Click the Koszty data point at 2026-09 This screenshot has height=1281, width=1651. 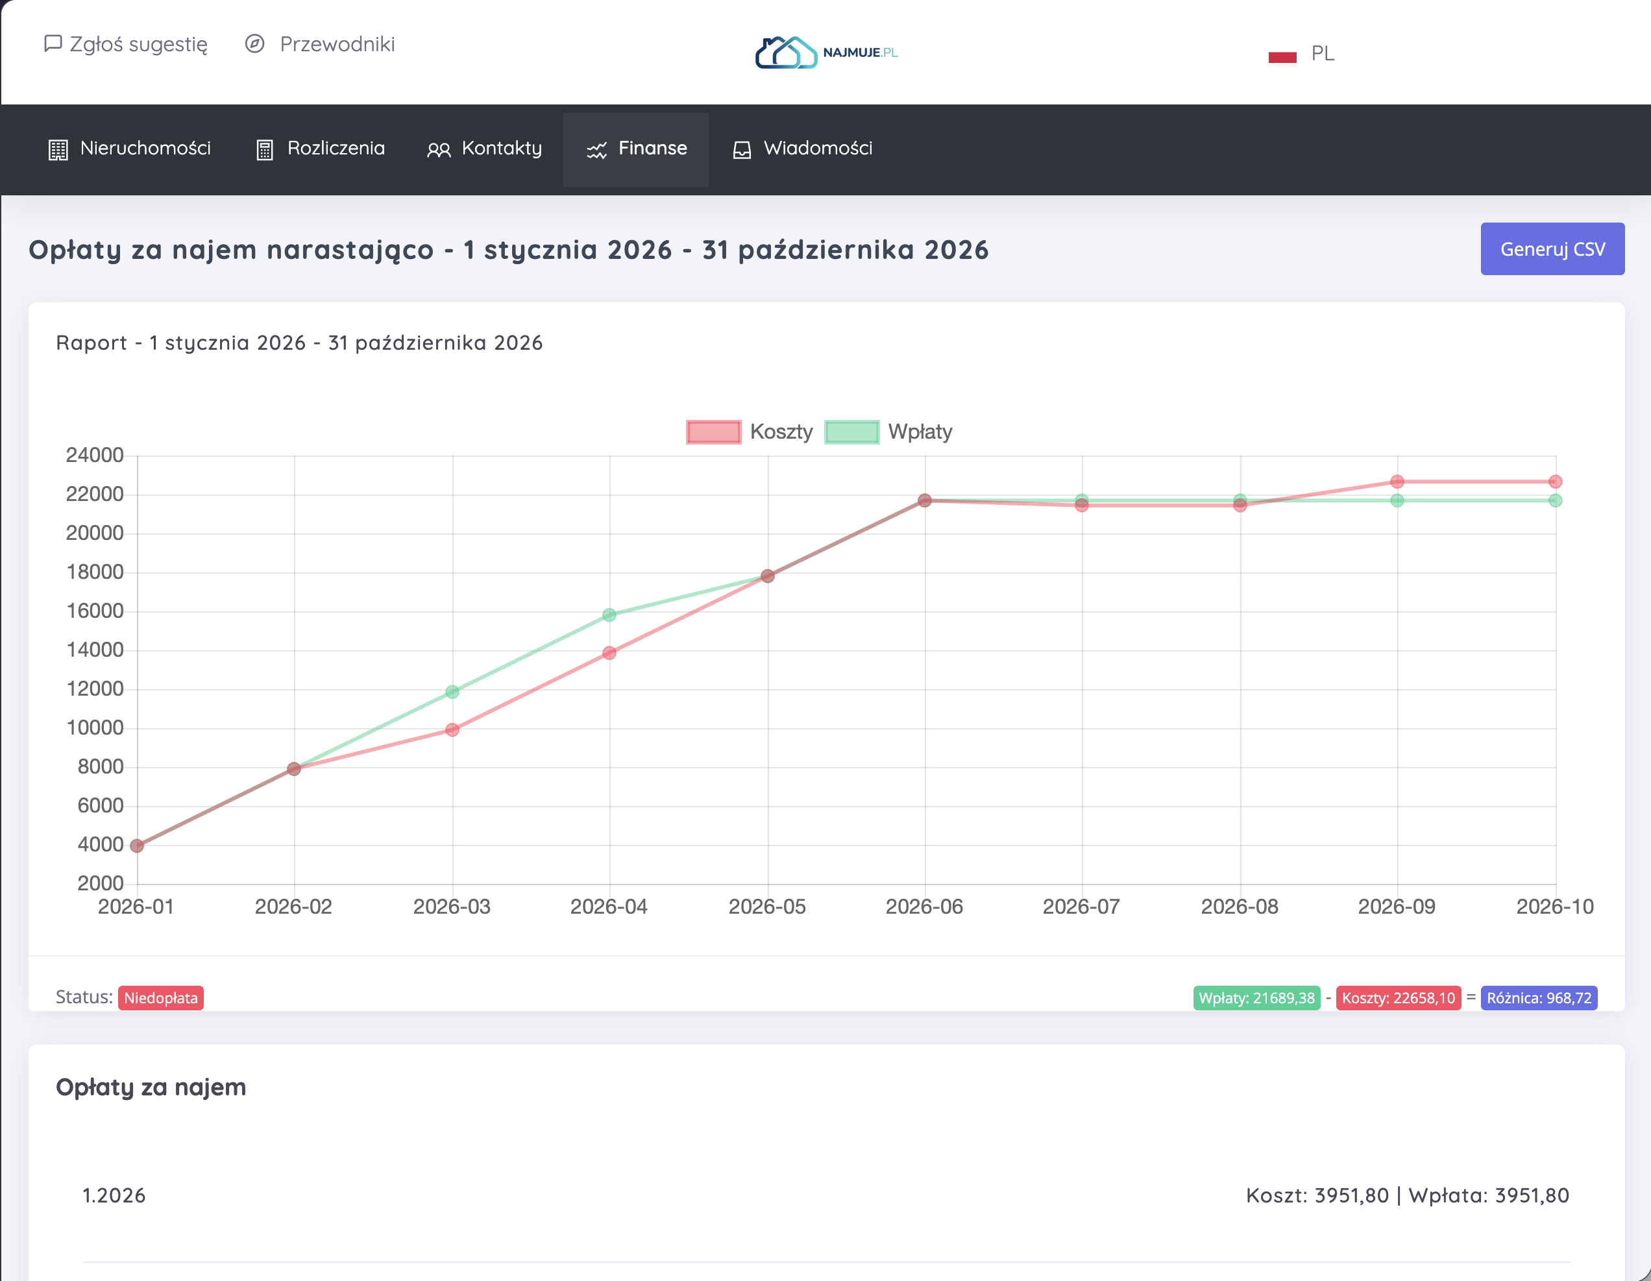click(x=1397, y=482)
